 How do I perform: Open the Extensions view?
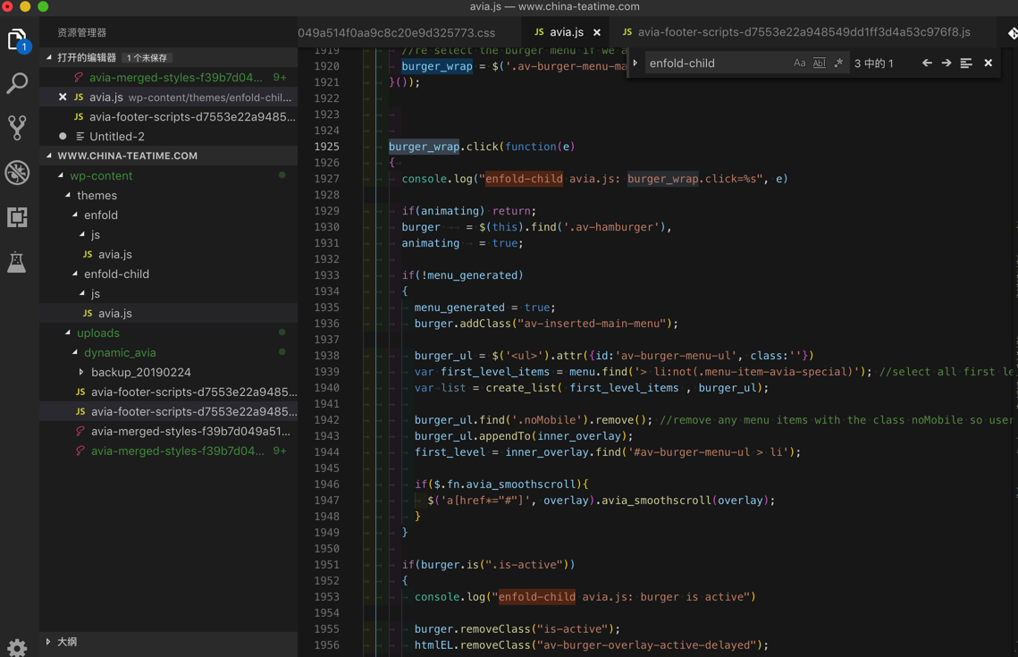[x=17, y=217]
